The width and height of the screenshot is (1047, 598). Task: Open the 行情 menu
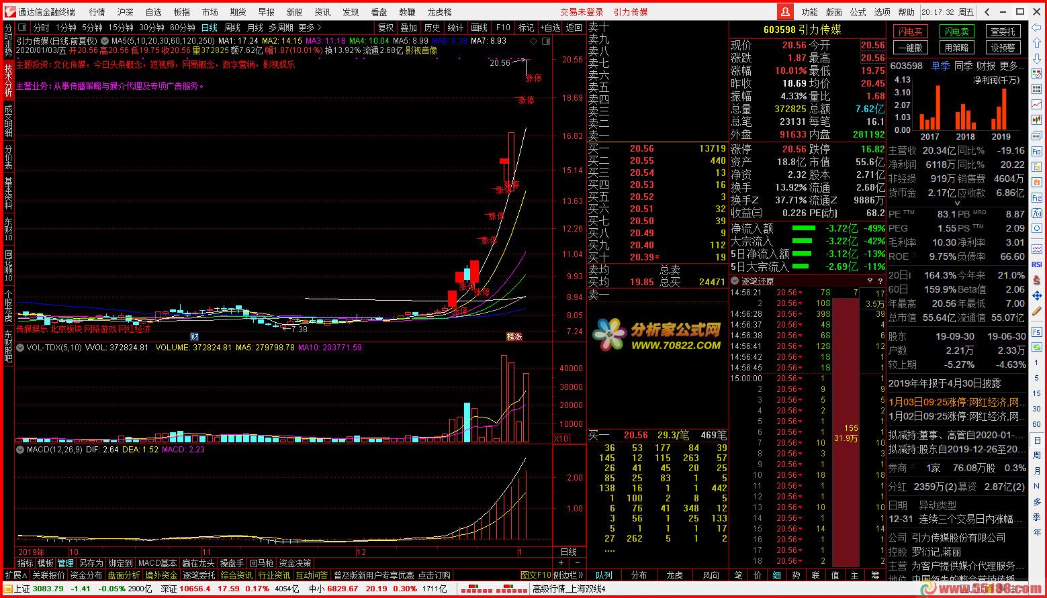coord(97,12)
